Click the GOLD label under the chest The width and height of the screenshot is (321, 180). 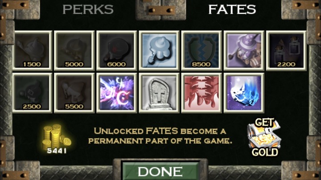(265, 152)
